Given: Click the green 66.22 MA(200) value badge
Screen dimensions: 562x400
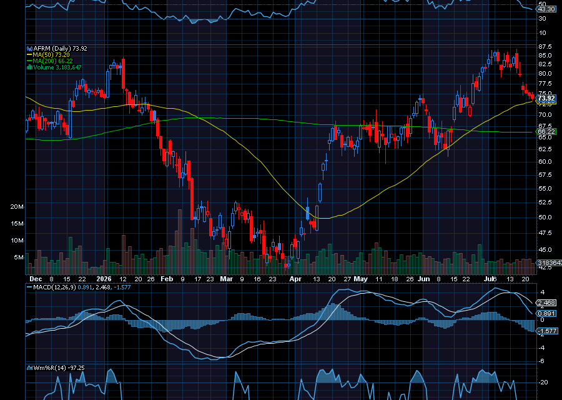Looking at the screenshot, I should click(x=546, y=132).
